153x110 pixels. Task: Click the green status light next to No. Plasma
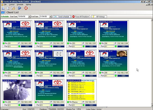tap(68, 102)
